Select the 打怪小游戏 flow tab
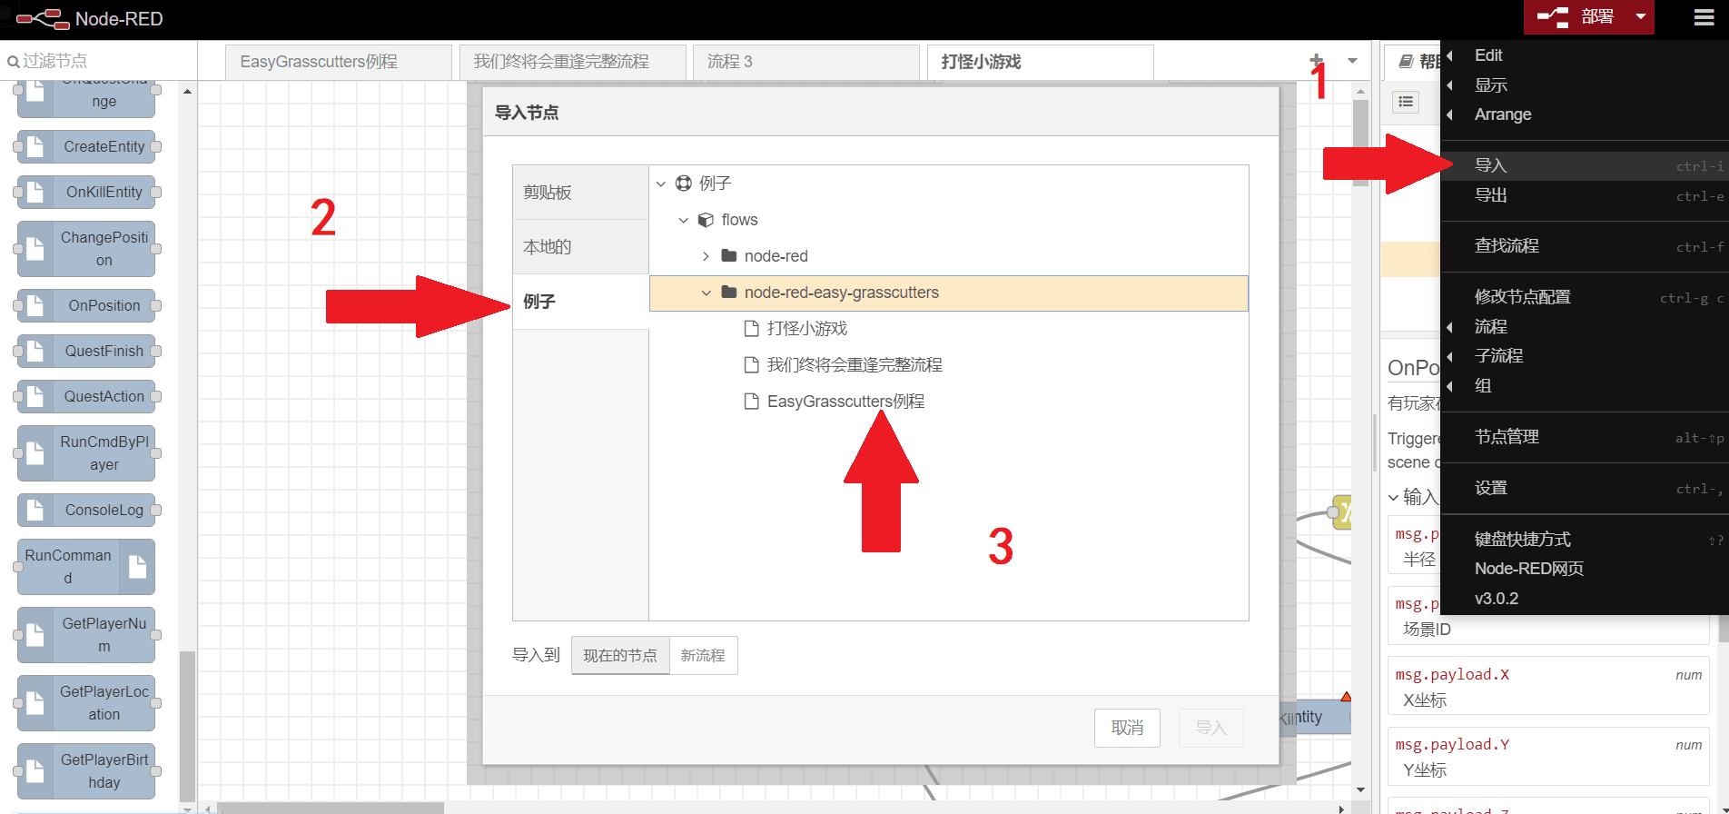 point(1040,62)
